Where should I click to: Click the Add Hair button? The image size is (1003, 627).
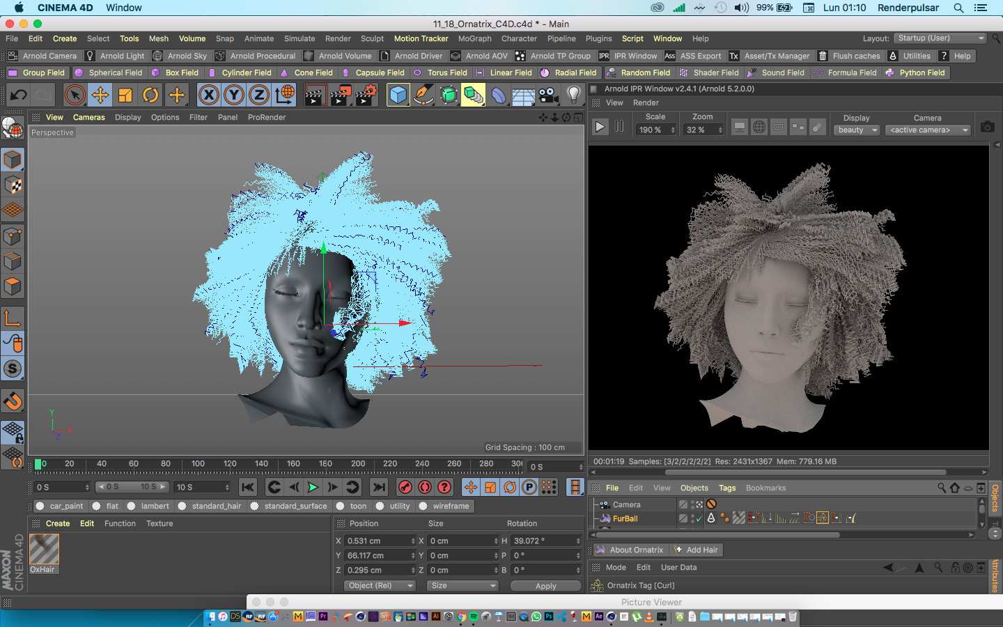point(696,550)
